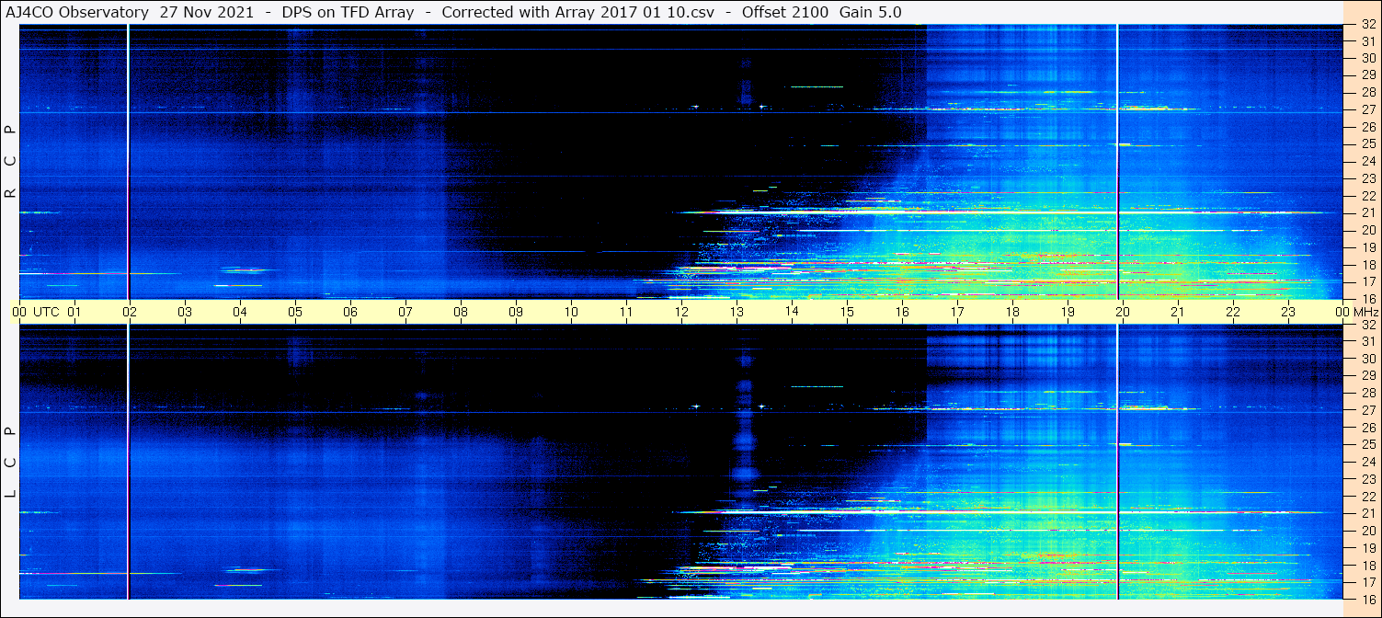Image resolution: width=1382 pixels, height=618 pixels.
Task: Click the 05 hour mark on the UTC axis
Action: click(x=295, y=312)
